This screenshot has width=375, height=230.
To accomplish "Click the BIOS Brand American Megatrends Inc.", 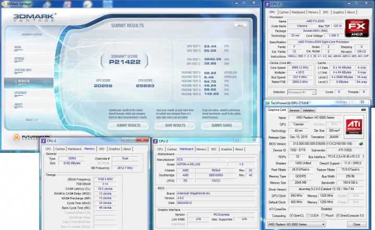I will [x=216, y=193].
